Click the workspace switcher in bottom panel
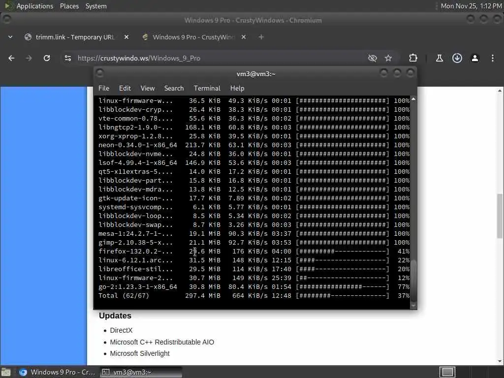The height and width of the screenshot is (378, 504). click(447, 372)
